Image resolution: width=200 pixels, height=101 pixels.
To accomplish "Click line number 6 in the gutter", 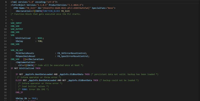I will click(6, 17).
